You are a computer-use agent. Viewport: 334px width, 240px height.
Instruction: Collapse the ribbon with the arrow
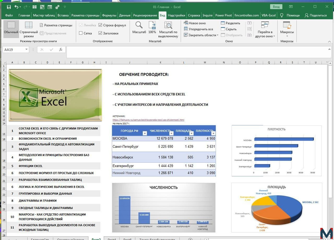point(330,41)
